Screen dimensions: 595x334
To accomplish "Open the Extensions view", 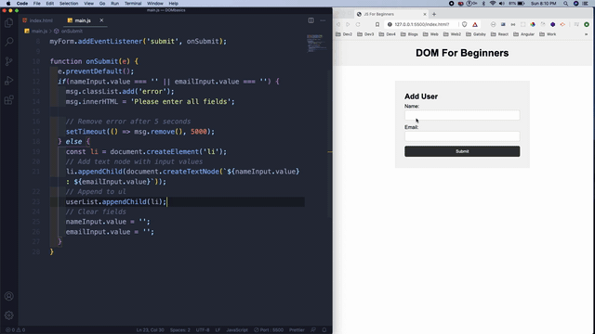I will [8, 100].
